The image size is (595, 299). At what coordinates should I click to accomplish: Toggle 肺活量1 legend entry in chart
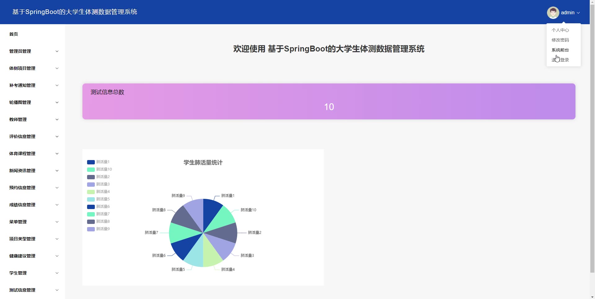98,162
